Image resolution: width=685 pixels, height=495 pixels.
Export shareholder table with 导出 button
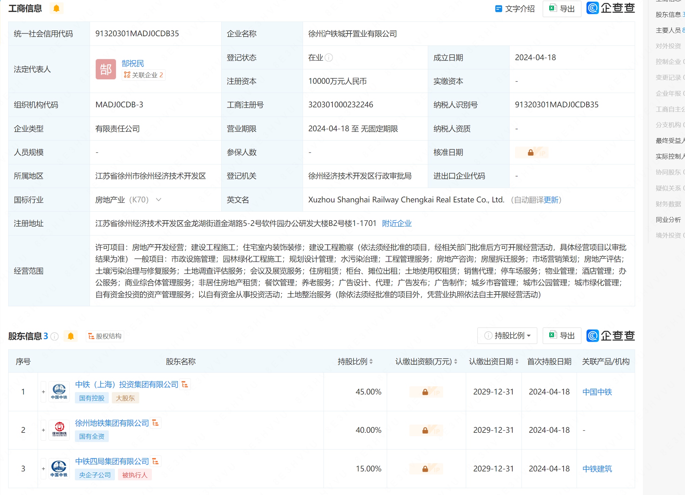tap(562, 336)
